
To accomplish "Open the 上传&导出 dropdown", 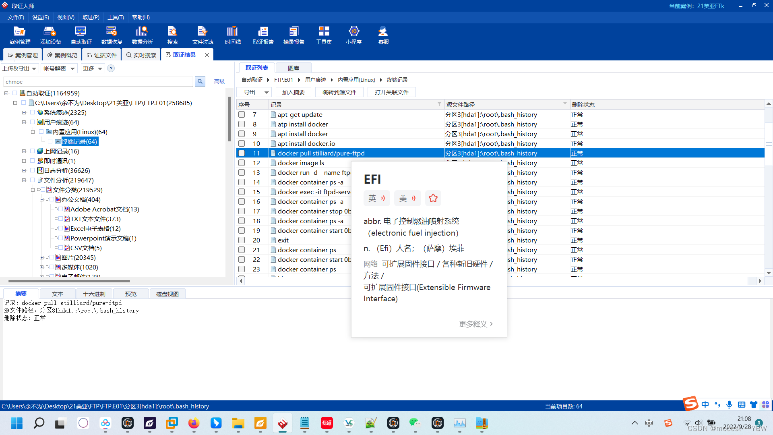I will 20,68.
